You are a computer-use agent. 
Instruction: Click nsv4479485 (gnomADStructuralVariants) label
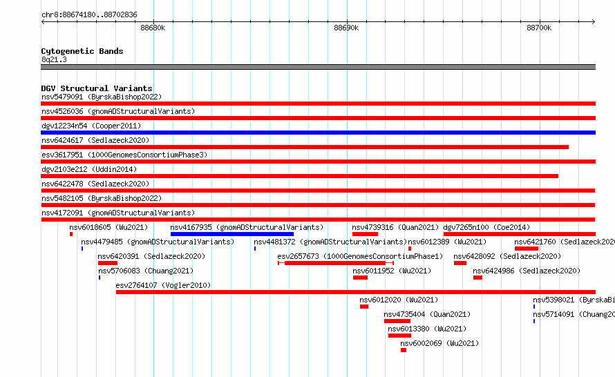[x=158, y=242]
